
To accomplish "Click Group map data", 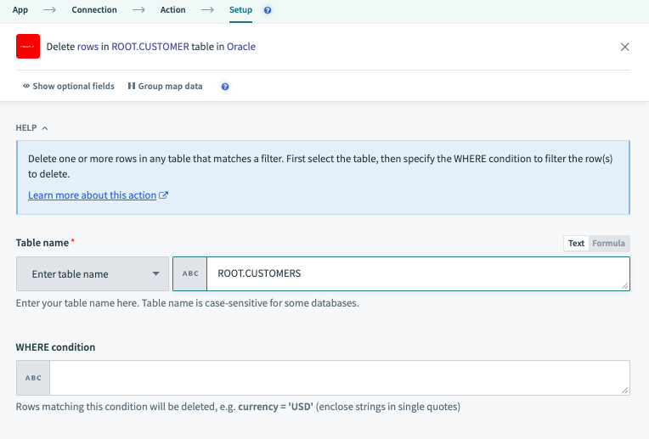I will point(165,87).
